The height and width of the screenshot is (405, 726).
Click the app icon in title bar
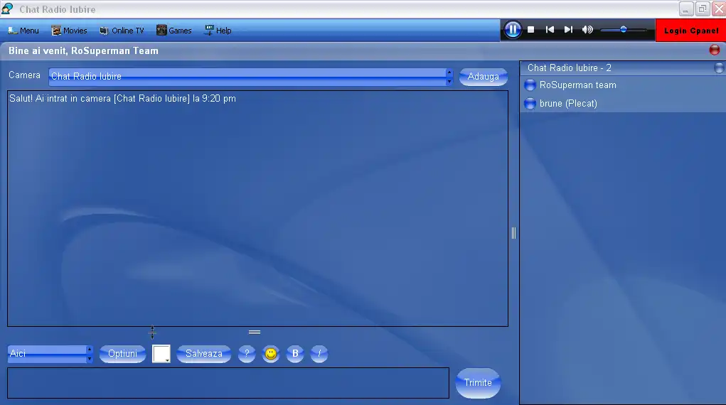click(7, 9)
